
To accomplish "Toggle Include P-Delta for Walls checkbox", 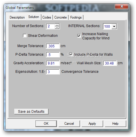I will point(71,55).
